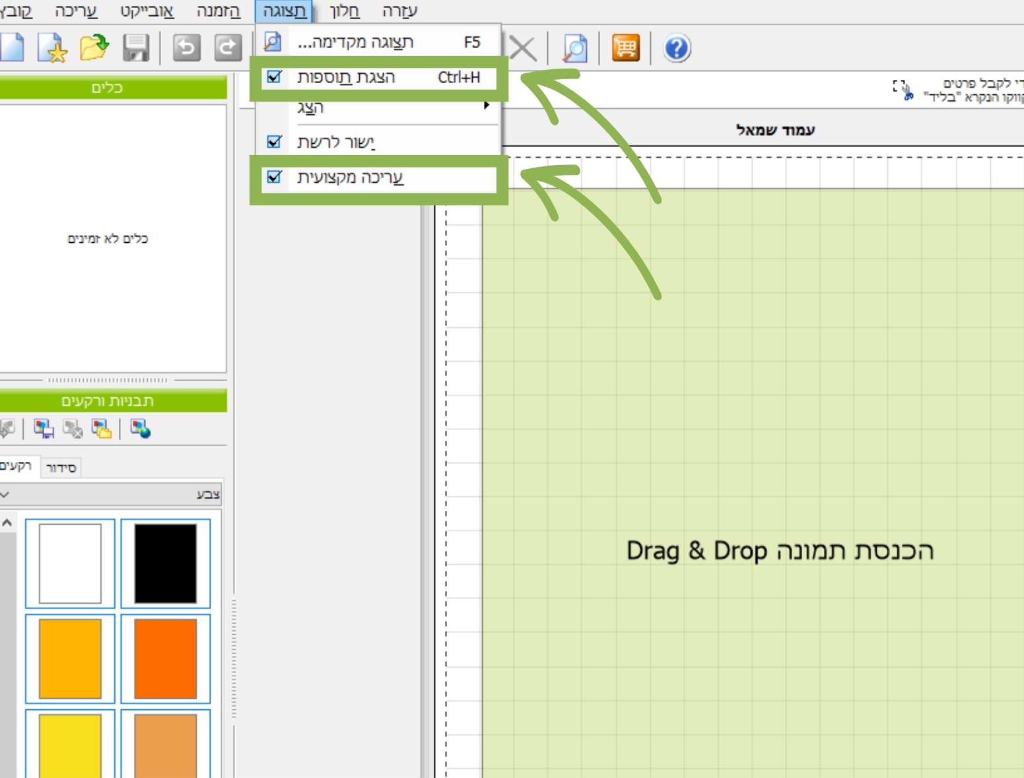Click the Drag & Drop image placeholder
Viewport: 1024px width, 778px height.
click(779, 550)
